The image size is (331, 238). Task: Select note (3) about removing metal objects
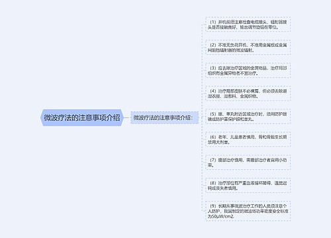(248, 71)
